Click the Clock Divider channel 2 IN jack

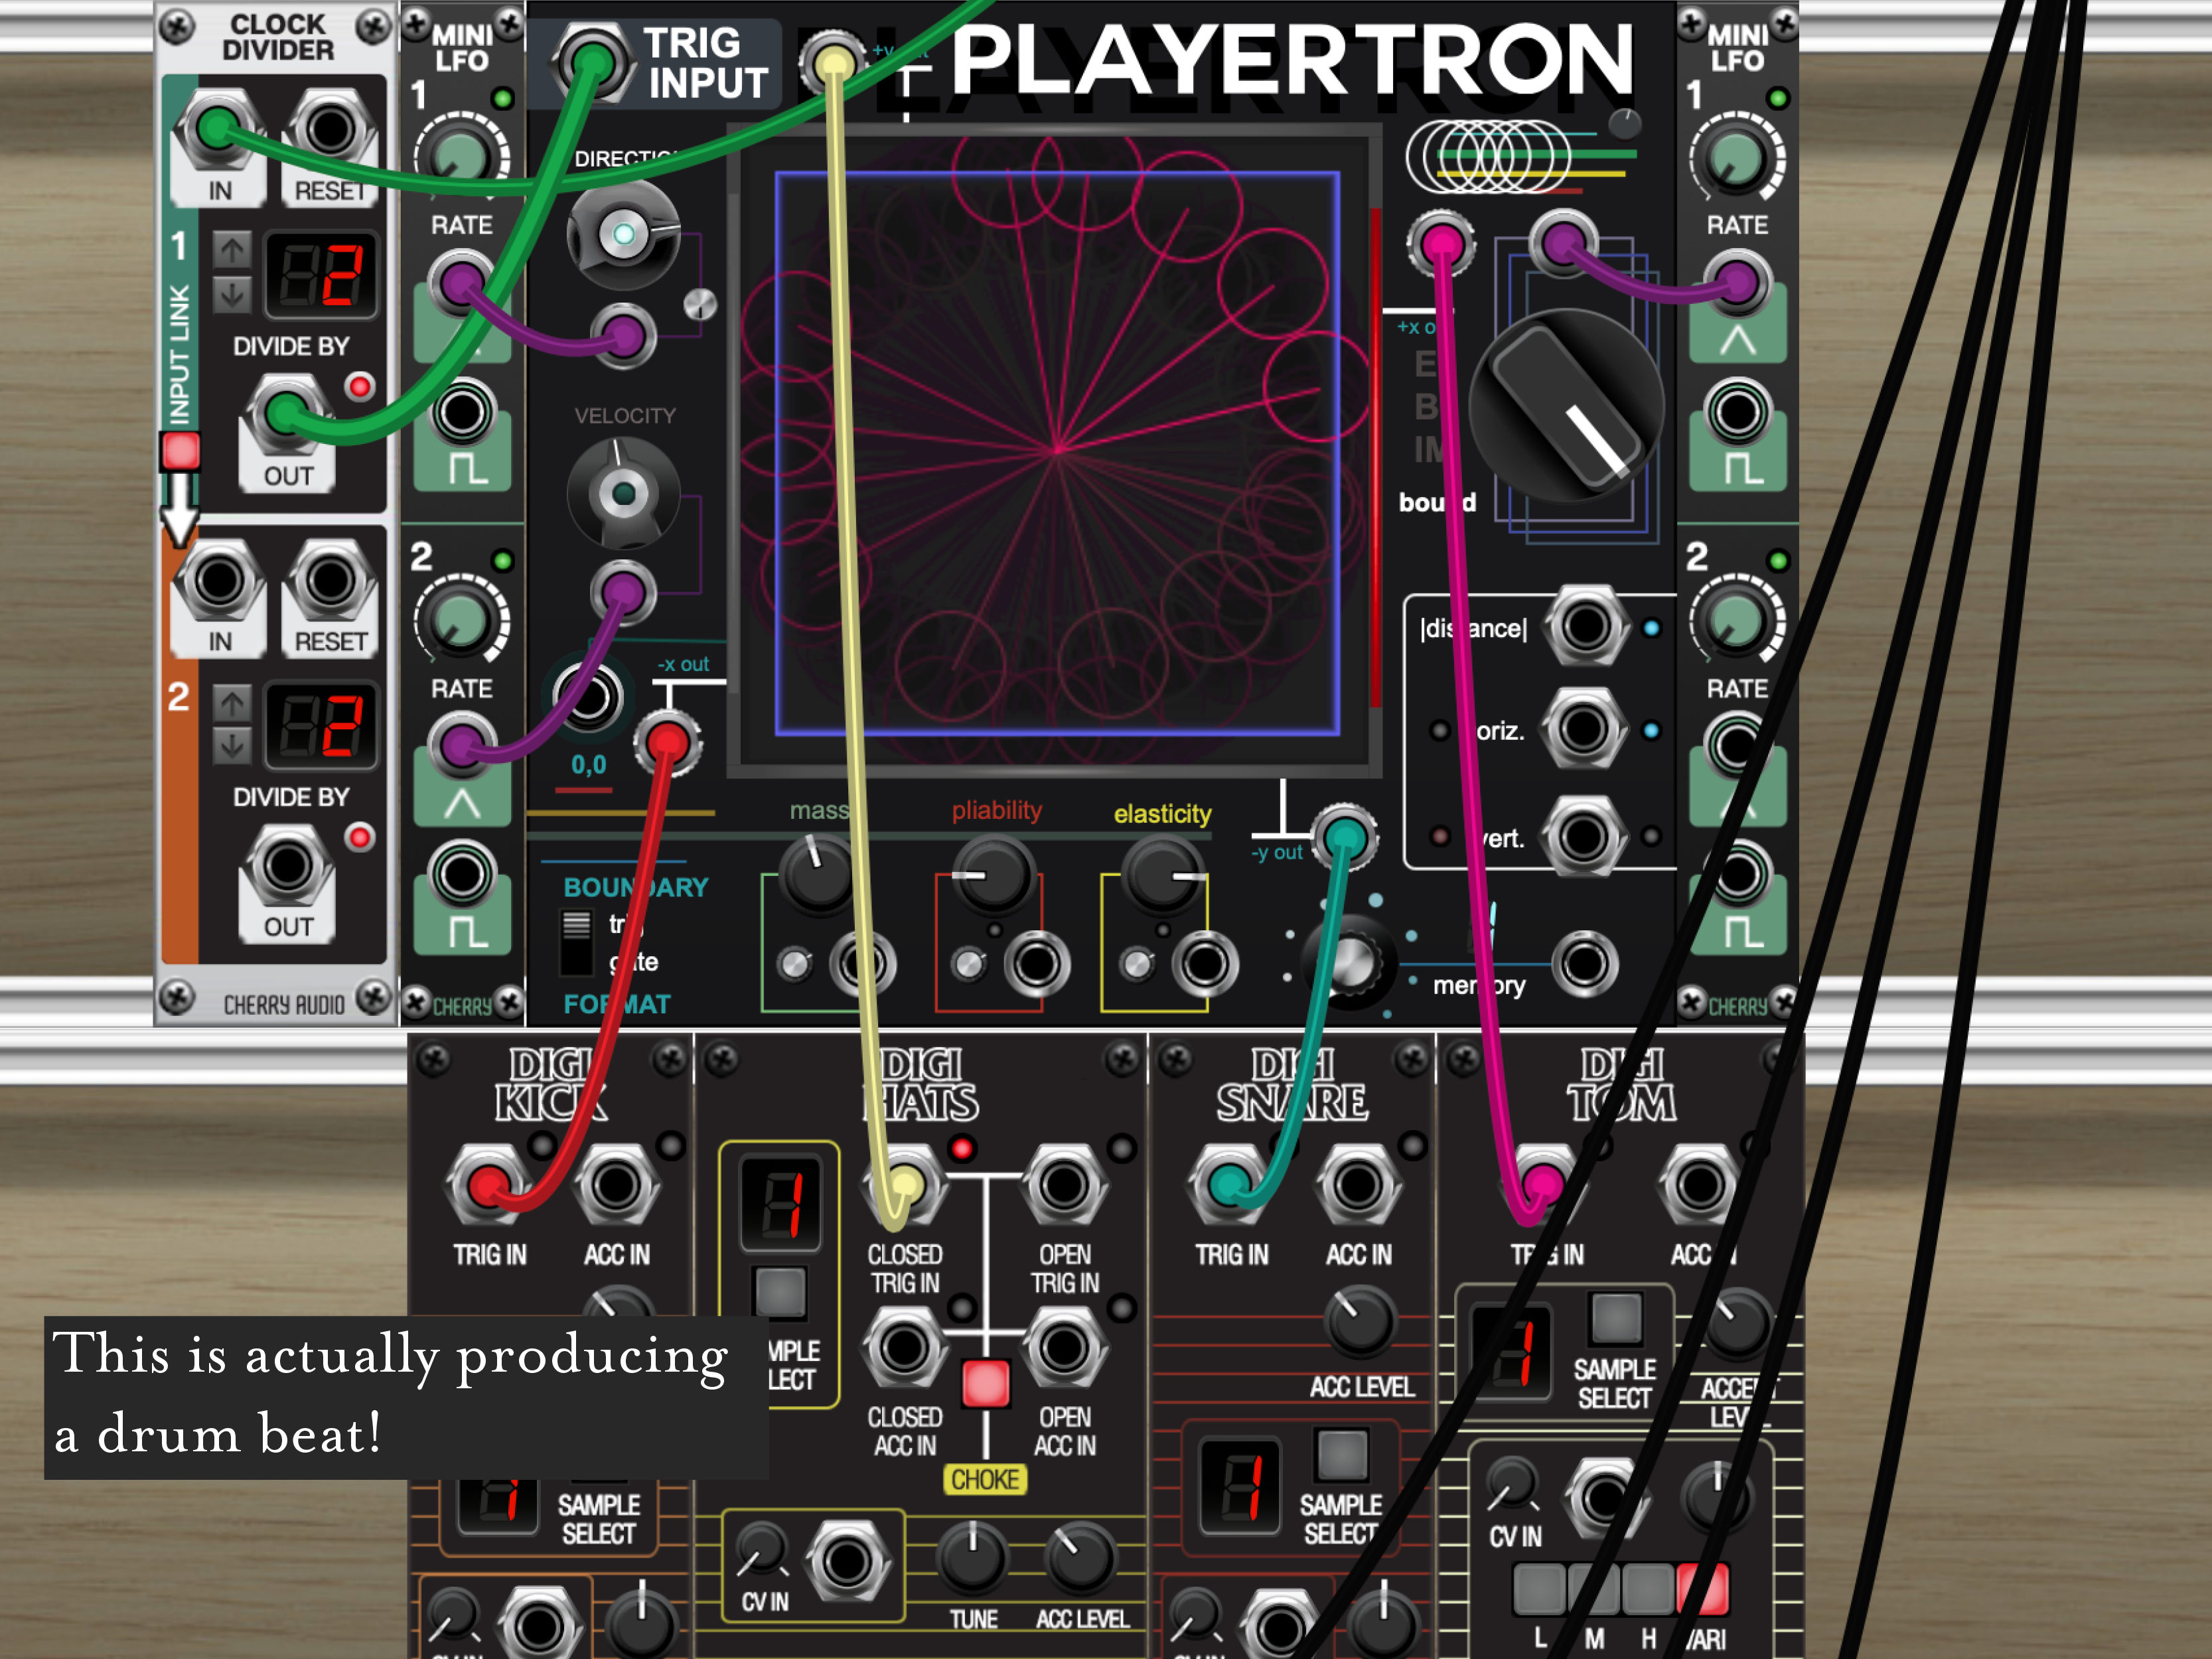(220, 580)
